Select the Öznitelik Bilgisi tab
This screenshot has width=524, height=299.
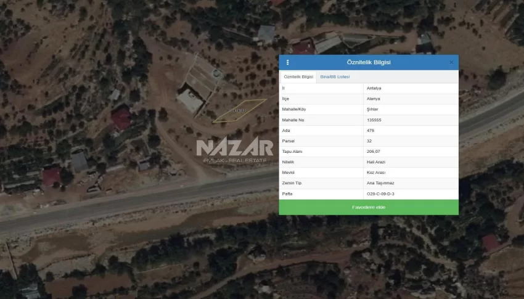[298, 77]
